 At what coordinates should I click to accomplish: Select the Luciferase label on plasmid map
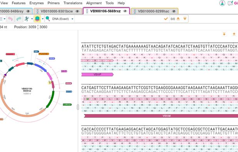(x=67, y=105)
